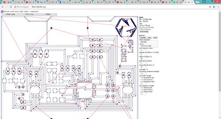Viewport: 221px width, 119px height.
Task: Click the send command field 'inkscape'
Action: point(149,42)
